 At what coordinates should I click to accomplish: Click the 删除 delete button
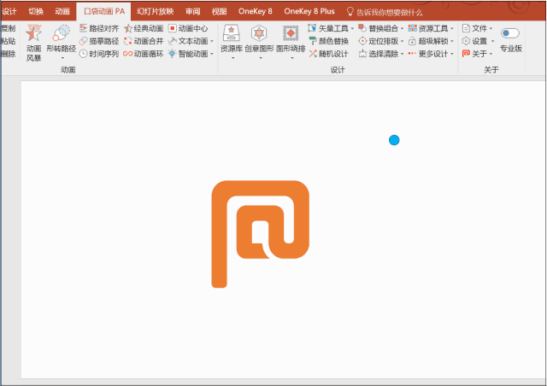[9, 54]
